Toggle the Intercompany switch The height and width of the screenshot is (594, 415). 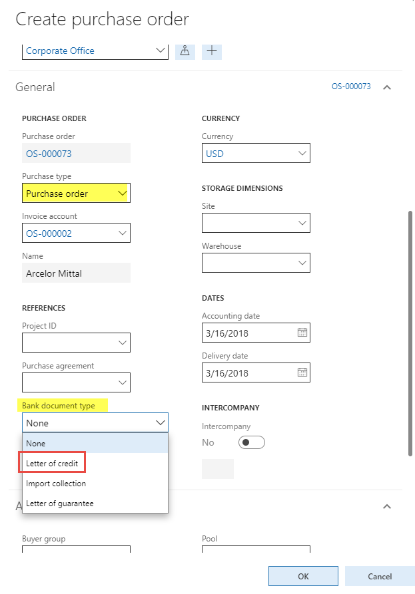pos(252,442)
